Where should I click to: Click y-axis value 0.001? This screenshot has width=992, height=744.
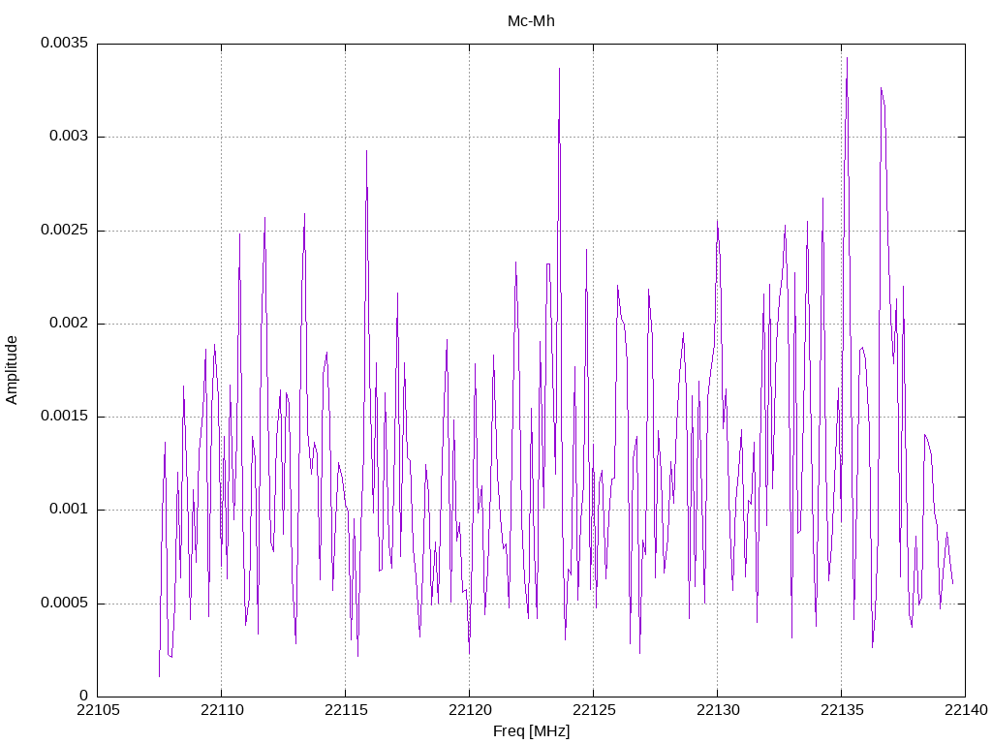[69, 510]
